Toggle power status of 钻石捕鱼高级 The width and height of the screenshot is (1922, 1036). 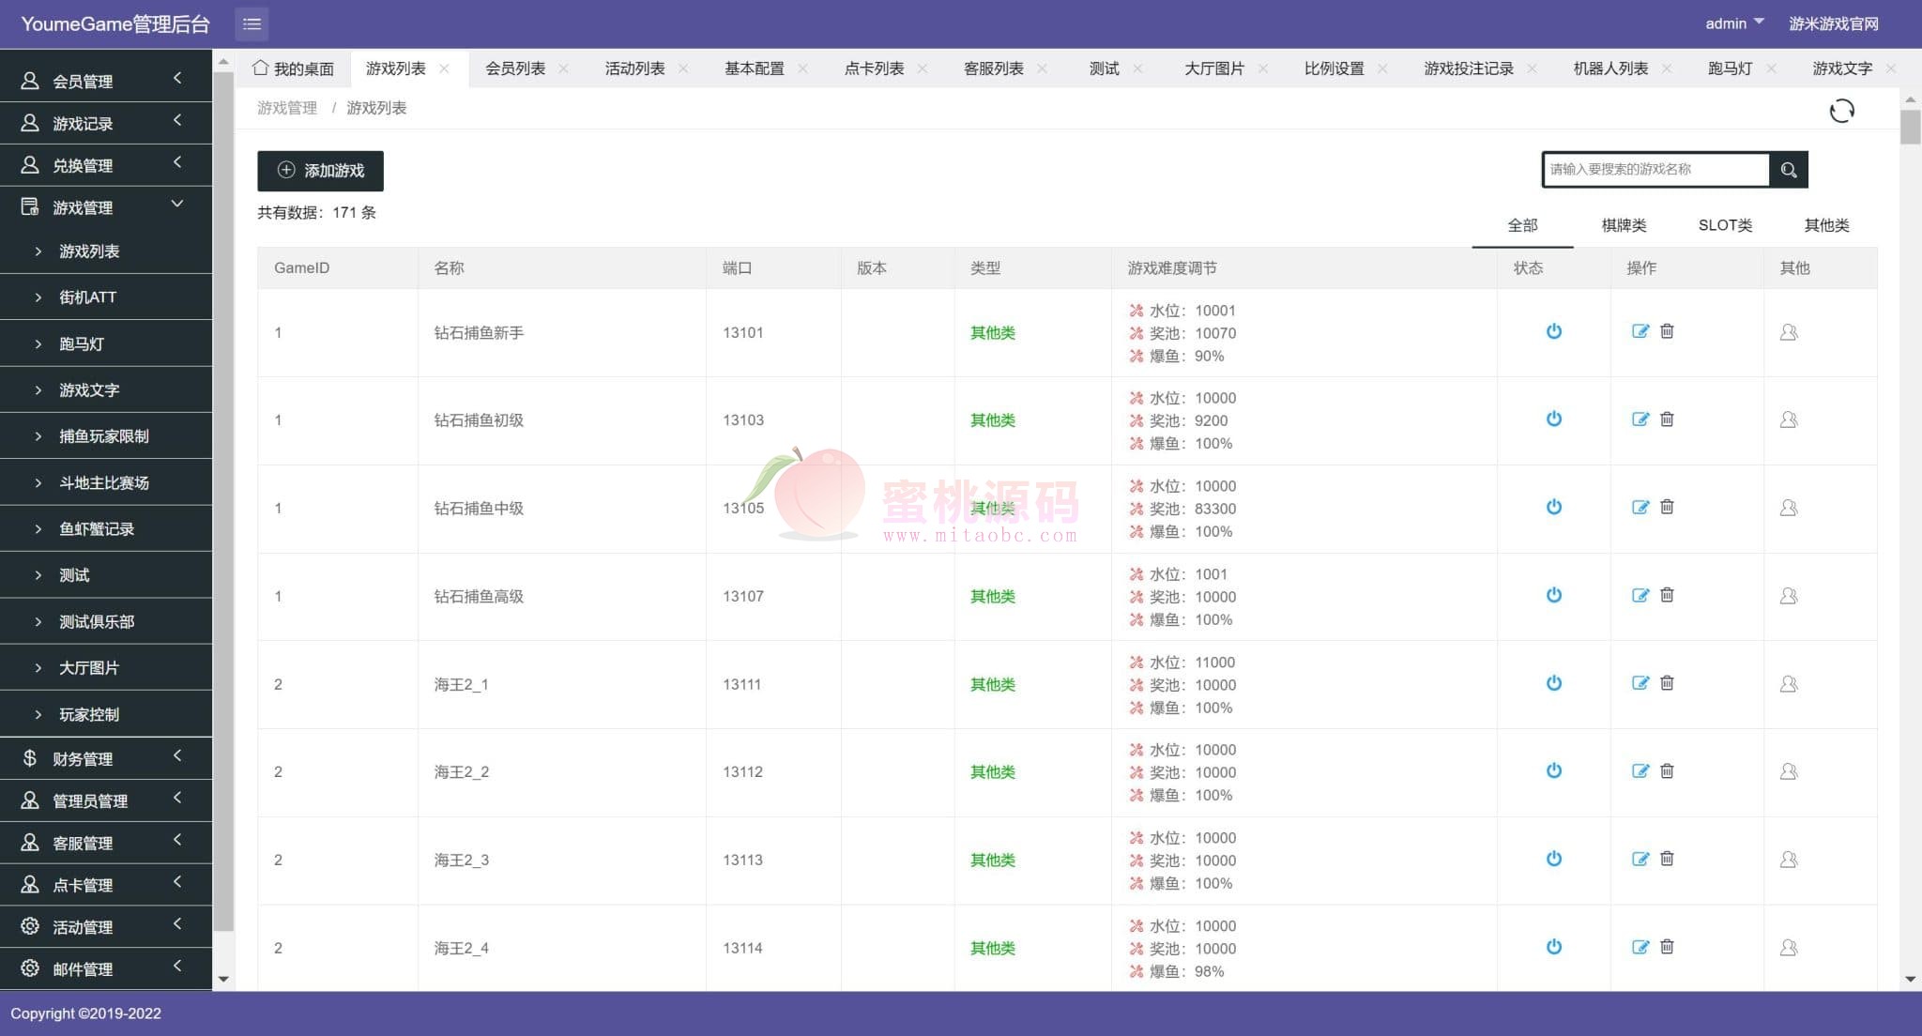[x=1554, y=595]
